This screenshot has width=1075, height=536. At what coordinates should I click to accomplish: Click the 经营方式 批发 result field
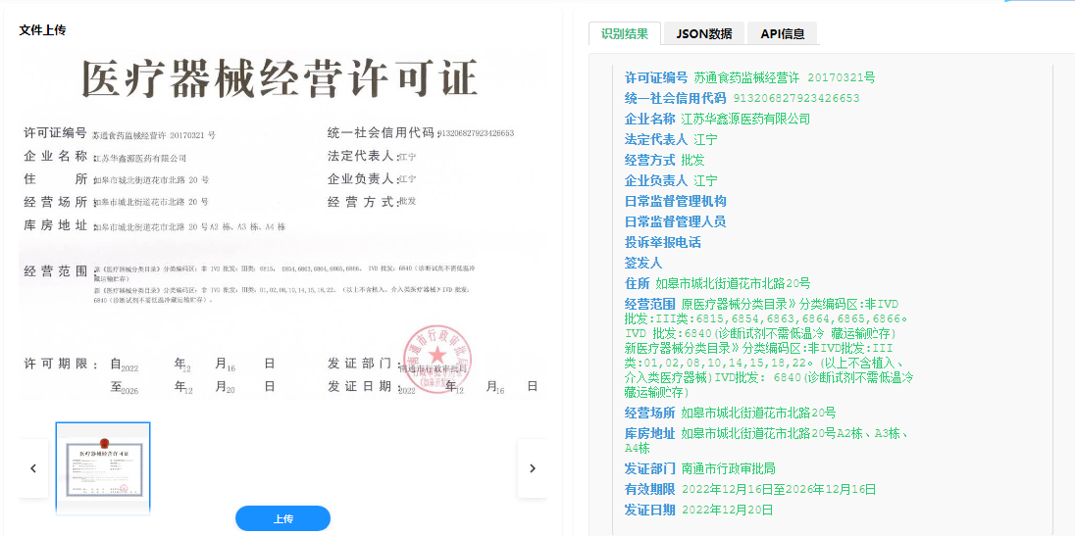[x=692, y=160]
